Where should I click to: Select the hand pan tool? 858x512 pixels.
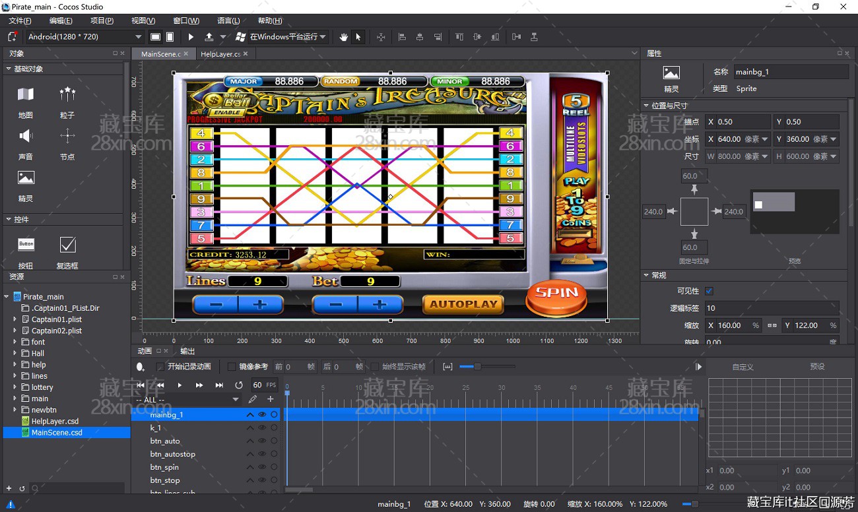pos(343,37)
